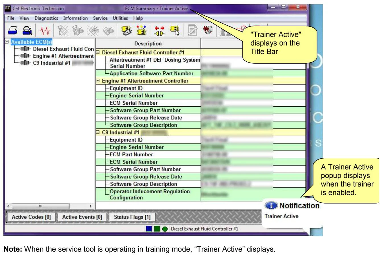
Task: Select Diesel Exhaust Fluid Con... tree item
Action: point(64,49)
